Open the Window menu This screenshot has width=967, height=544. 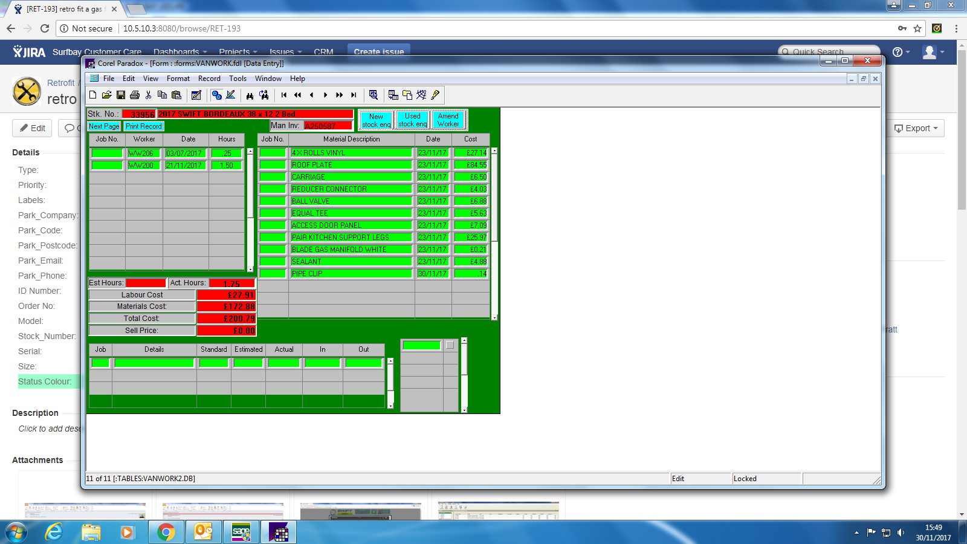pyautogui.click(x=268, y=79)
